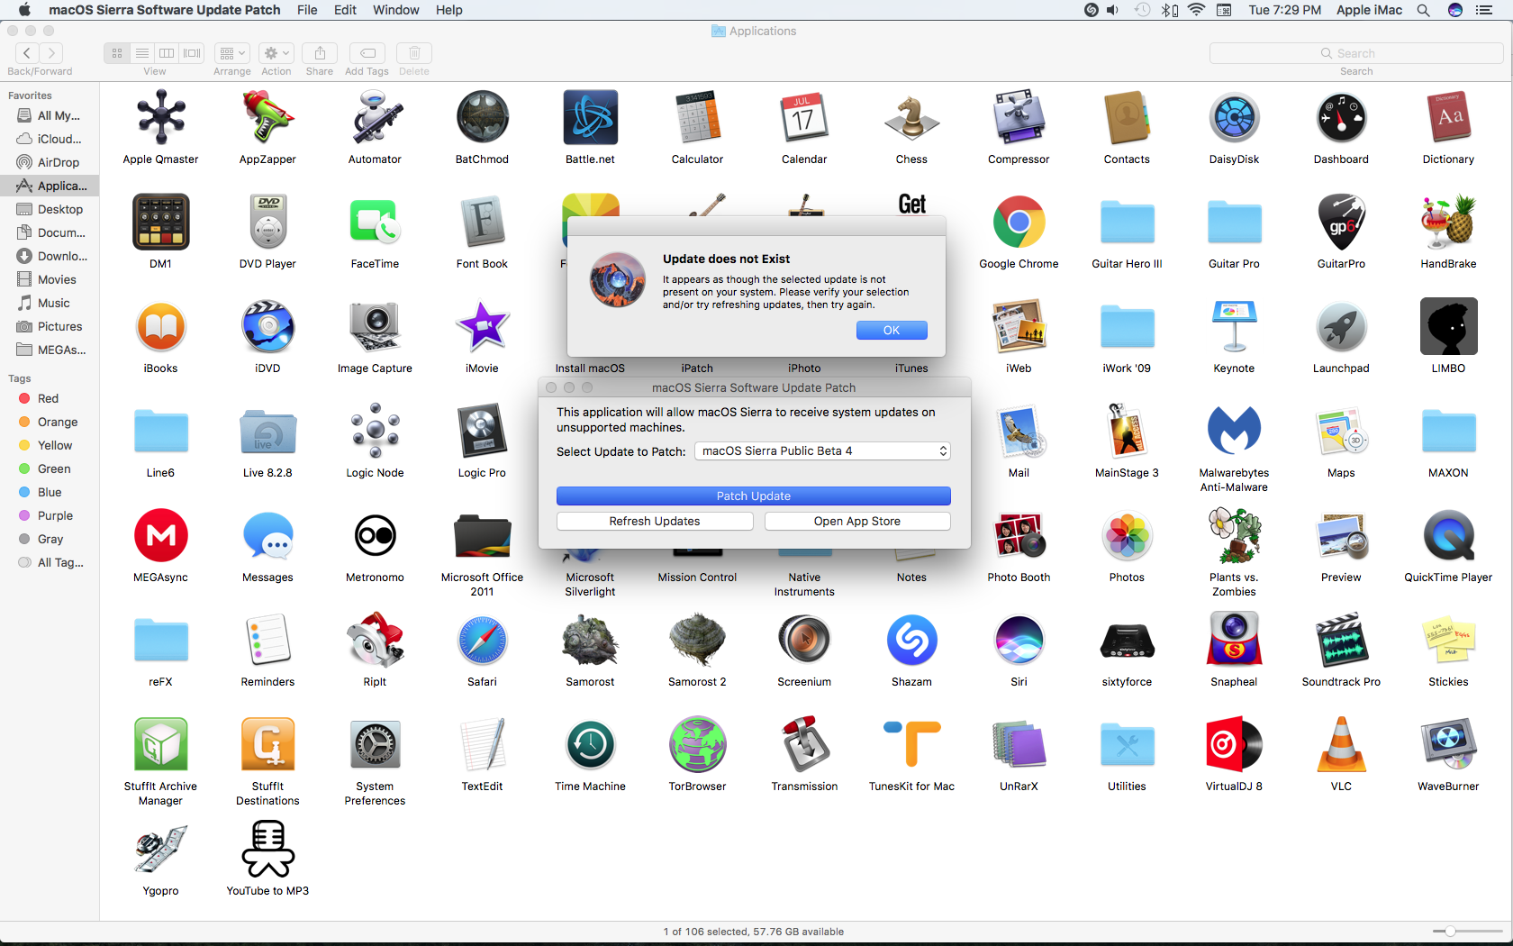Open the Window menu
This screenshot has width=1513, height=946.
pos(395,10)
